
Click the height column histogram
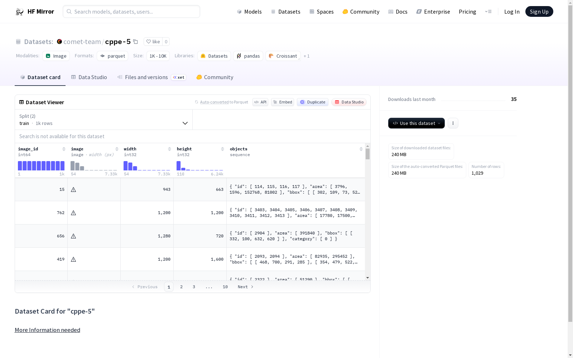point(200,166)
